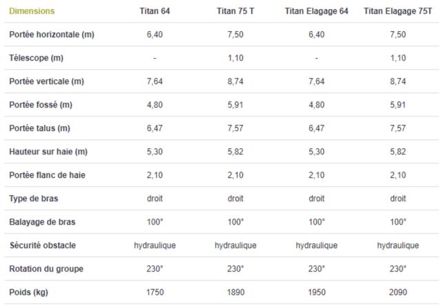This screenshot has height=306, width=443.
Task: Click the 1750 weight value for Titan 64
Action: pos(155,292)
